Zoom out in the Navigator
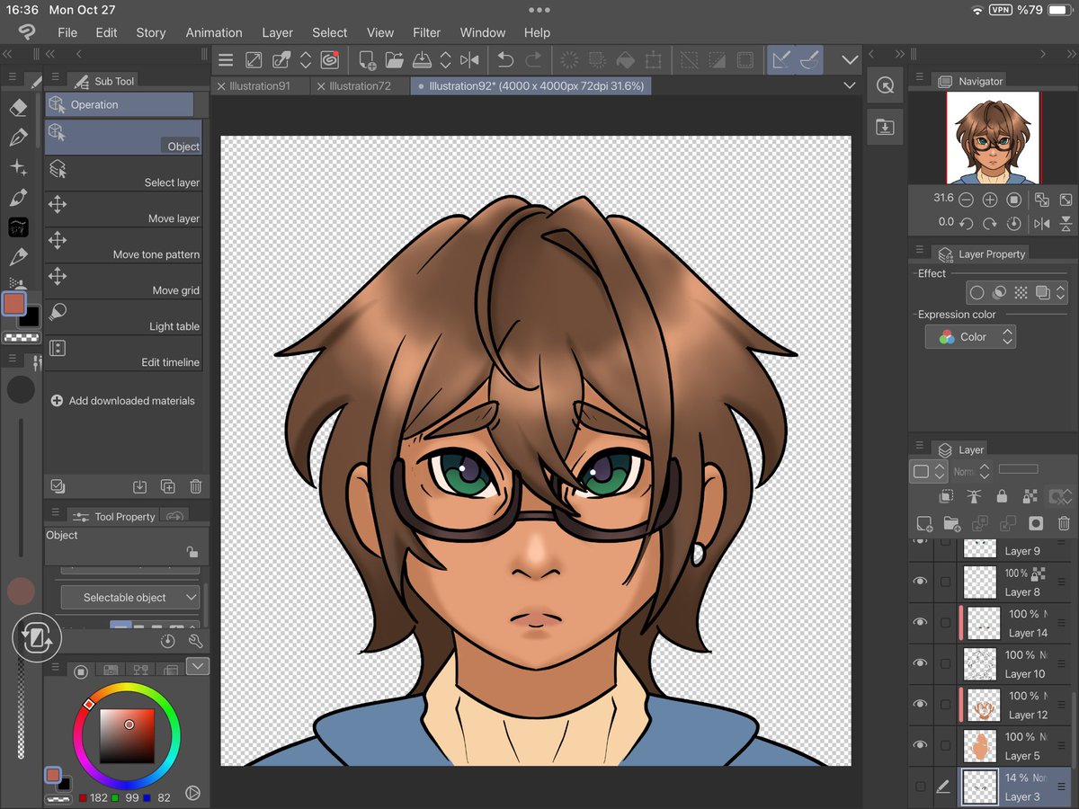The height and width of the screenshot is (809, 1079). point(966,200)
